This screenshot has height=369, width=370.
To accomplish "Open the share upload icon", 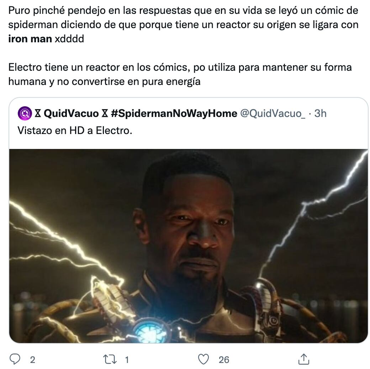I will (304, 359).
